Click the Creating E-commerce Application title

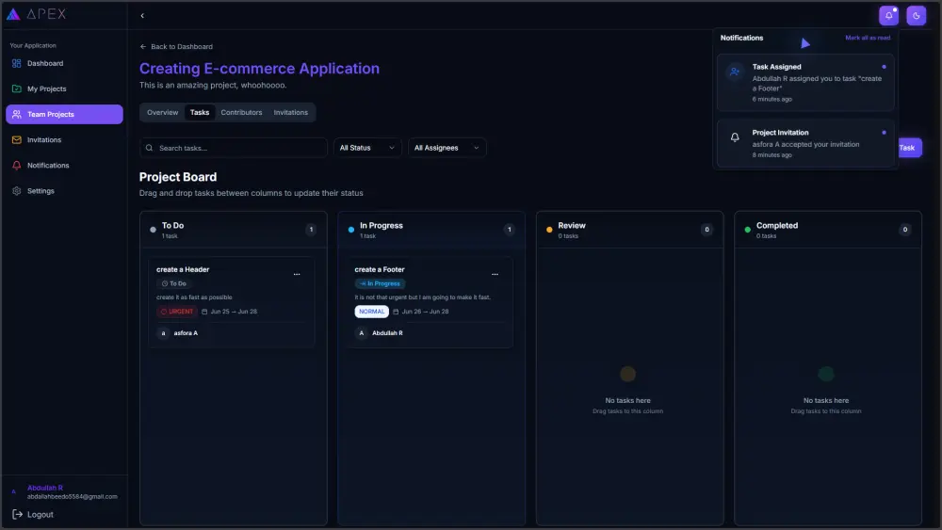pos(260,69)
